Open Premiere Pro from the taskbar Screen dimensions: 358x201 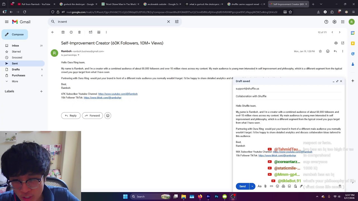coord(208,197)
